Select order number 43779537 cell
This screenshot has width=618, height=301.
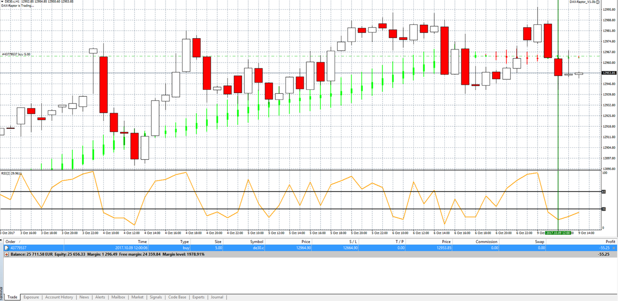19,248
